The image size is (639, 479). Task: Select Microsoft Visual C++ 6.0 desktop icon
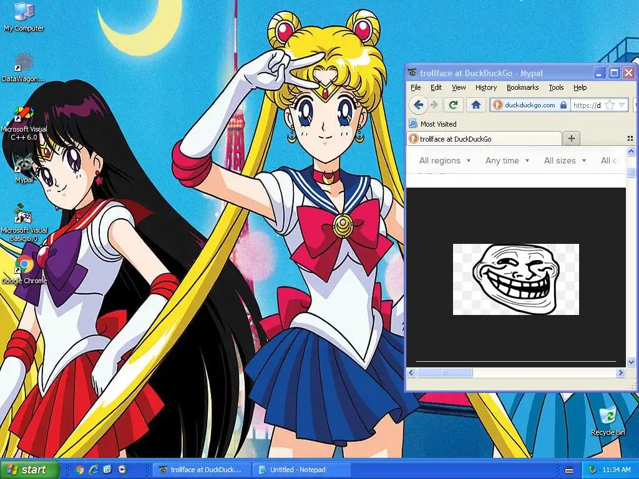coord(24,123)
